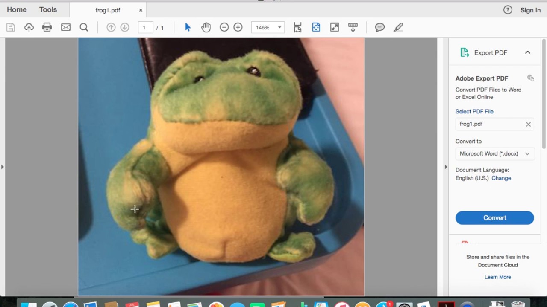Click the current page number field
Viewport: 547px width, 307px height.
146,28
